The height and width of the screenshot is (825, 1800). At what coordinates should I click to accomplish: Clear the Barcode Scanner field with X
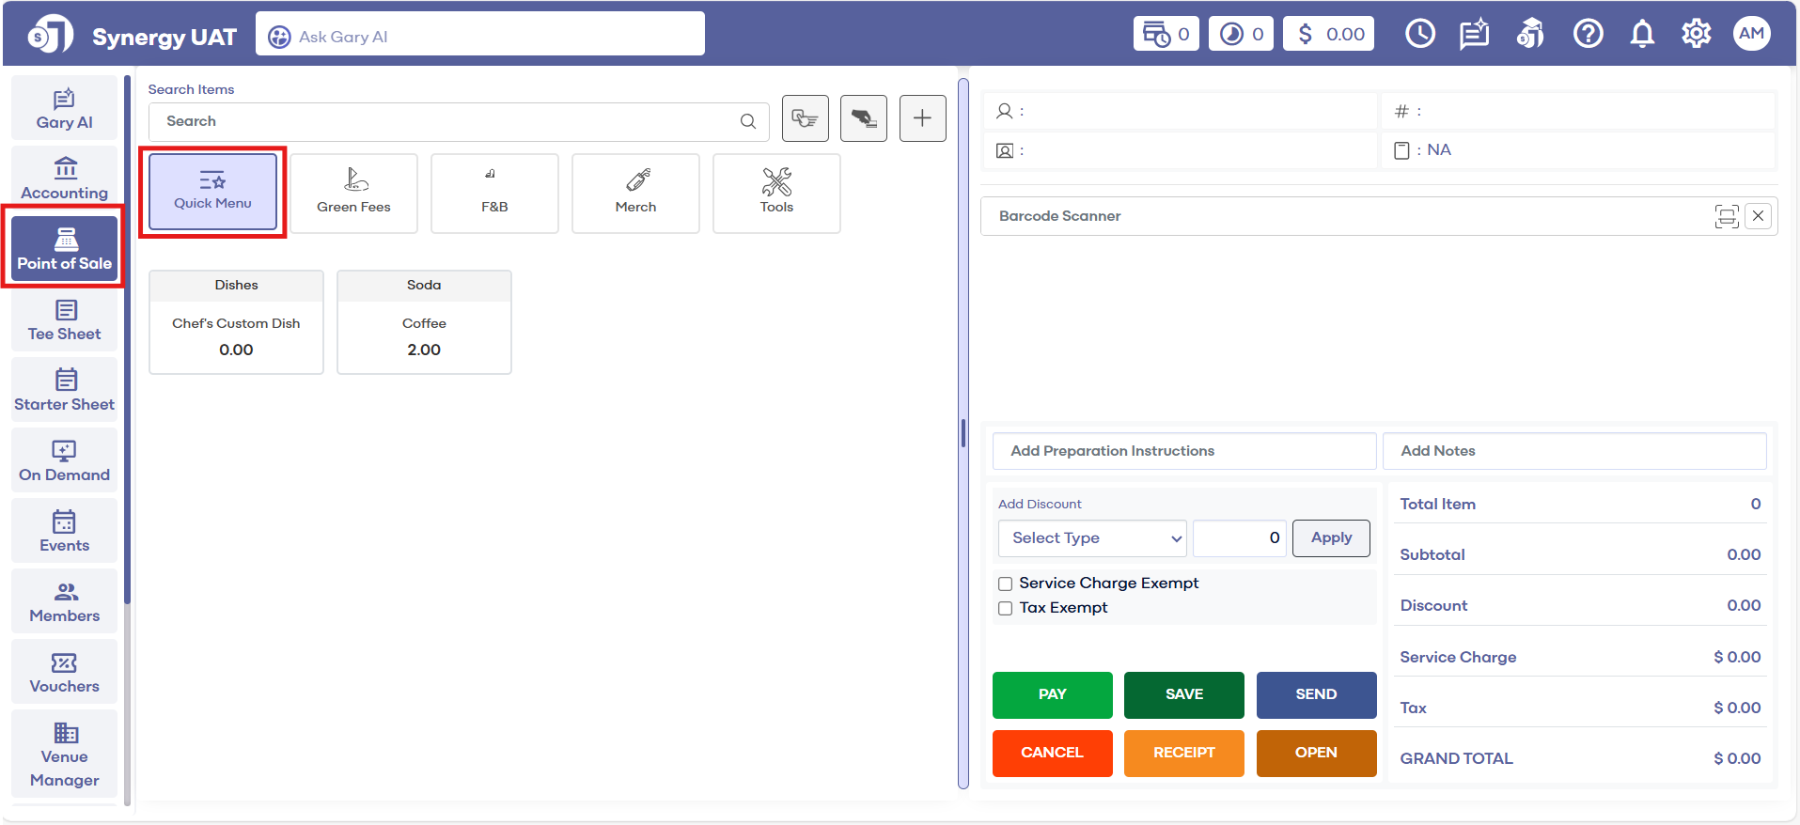point(1758,216)
